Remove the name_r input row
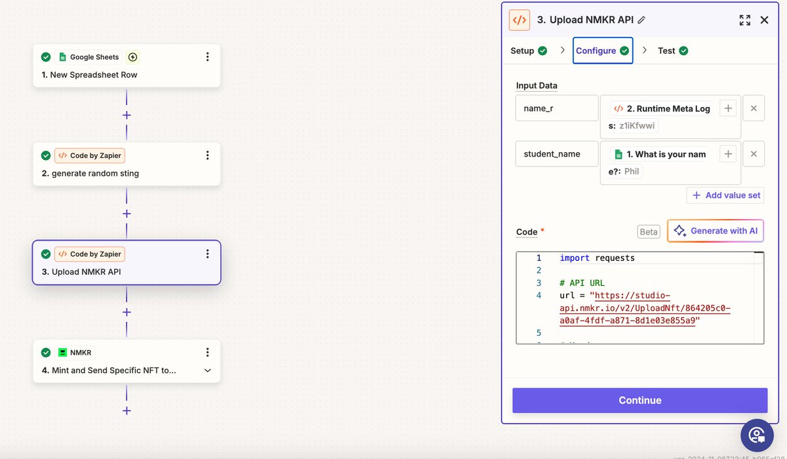This screenshot has height=459, width=787. (754, 108)
